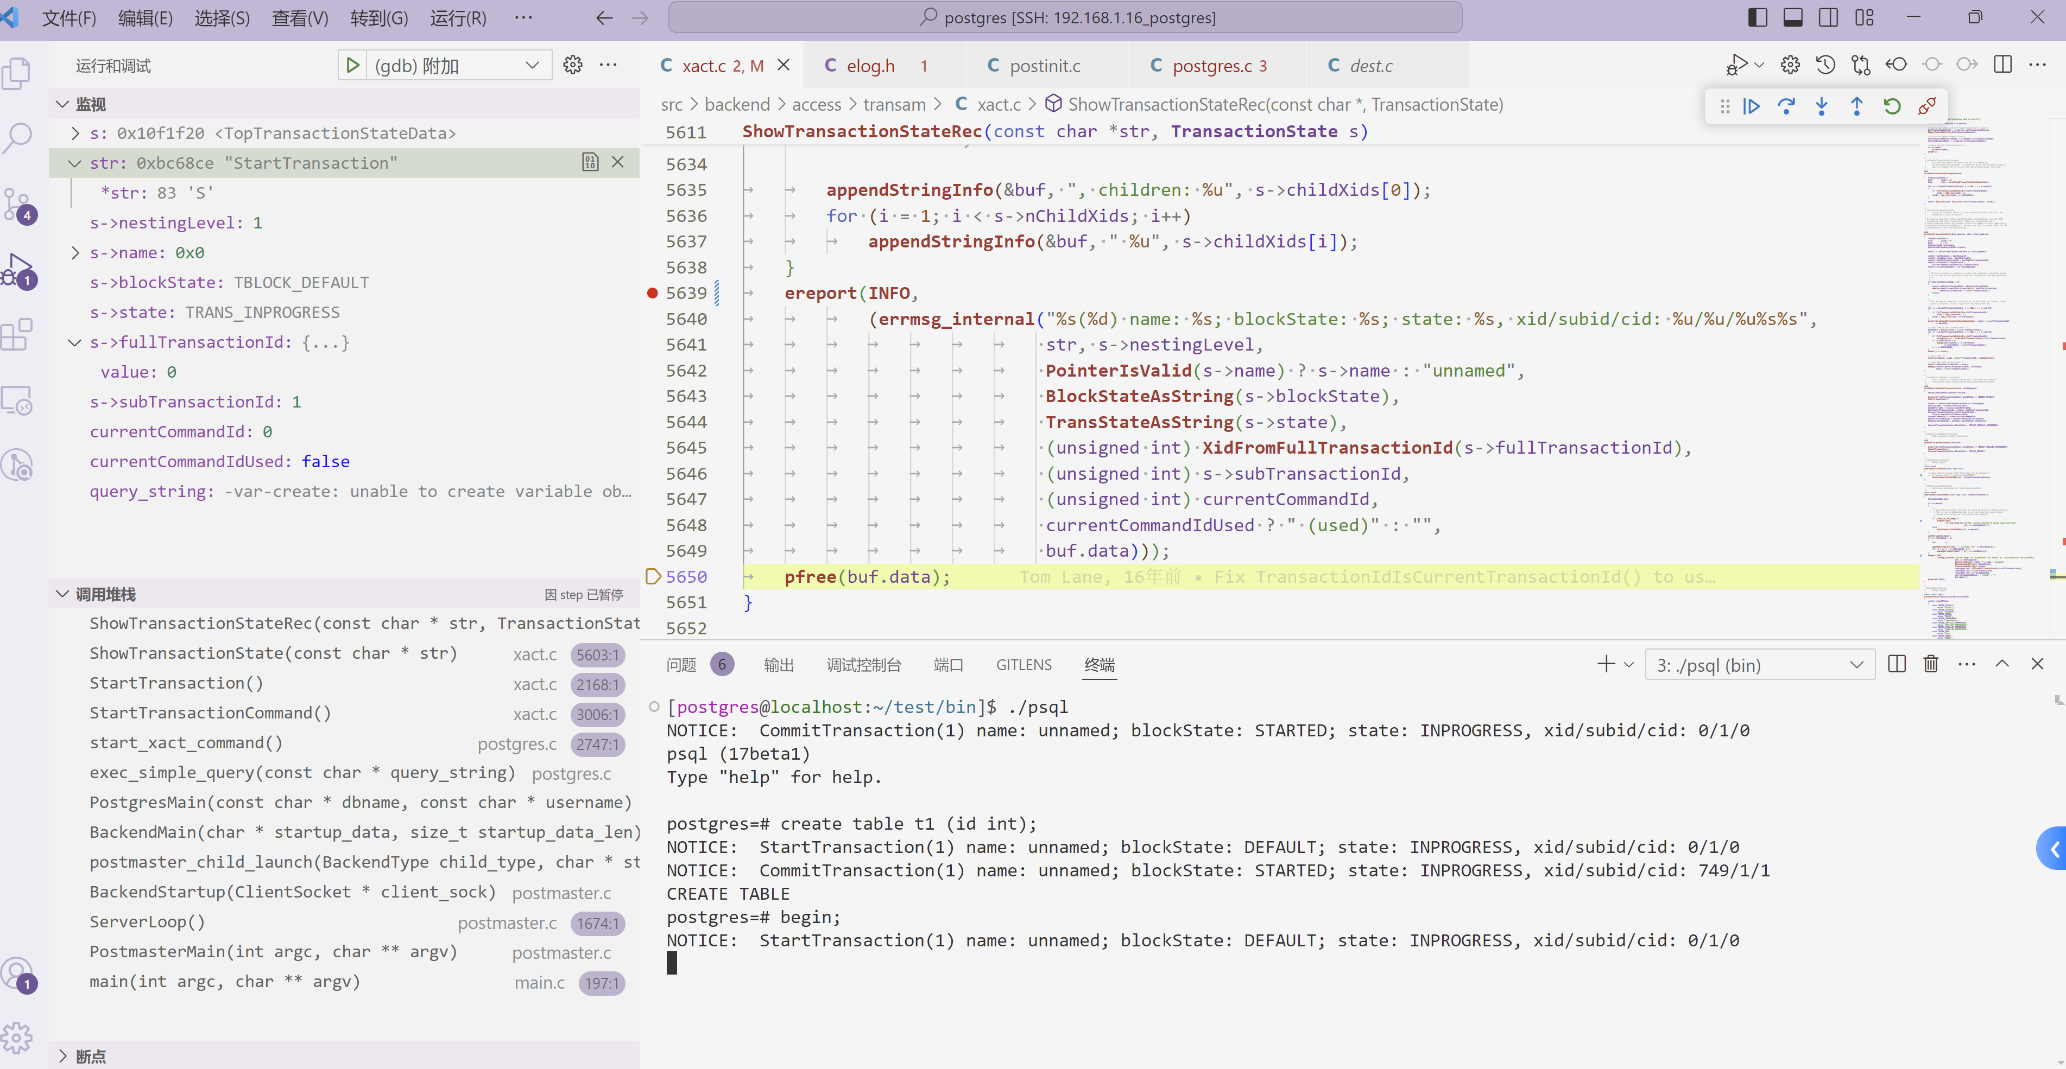The height and width of the screenshot is (1069, 2066).
Task: Open the GitLens inspect icon in activity bar
Action: tap(17, 465)
